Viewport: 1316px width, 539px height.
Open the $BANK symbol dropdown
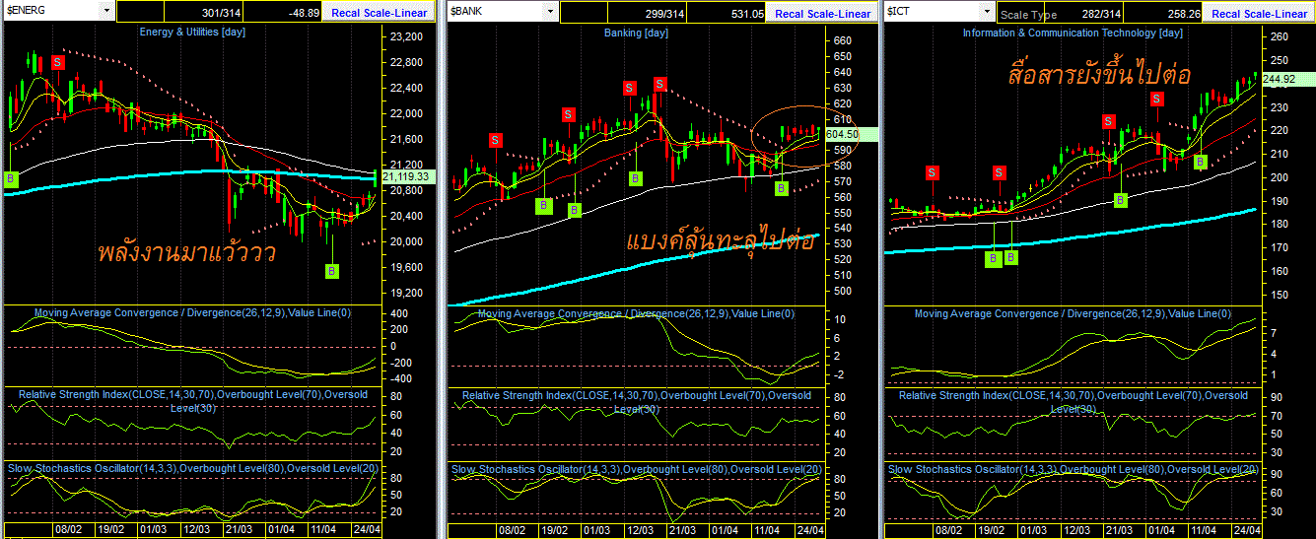[549, 11]
